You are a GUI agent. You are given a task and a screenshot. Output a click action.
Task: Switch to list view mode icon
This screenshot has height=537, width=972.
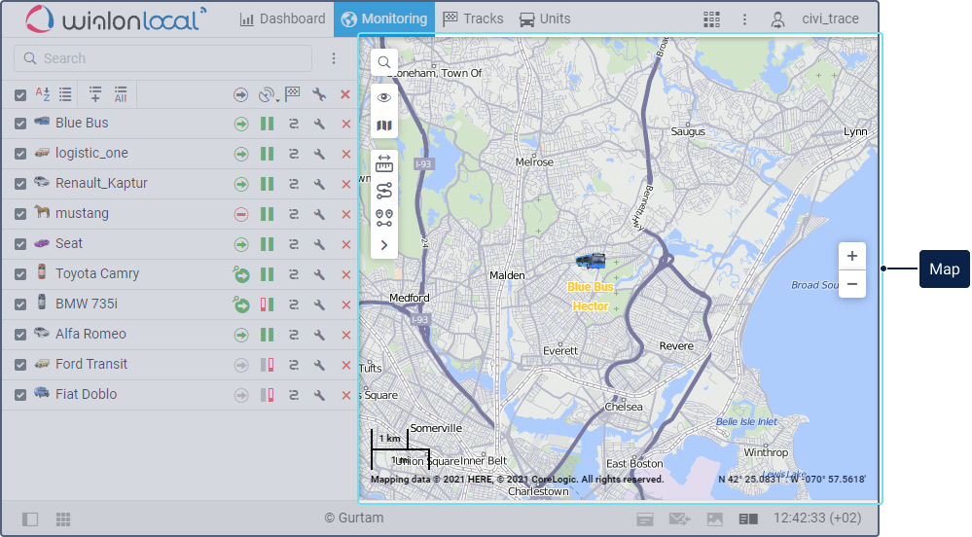point(65,94)
